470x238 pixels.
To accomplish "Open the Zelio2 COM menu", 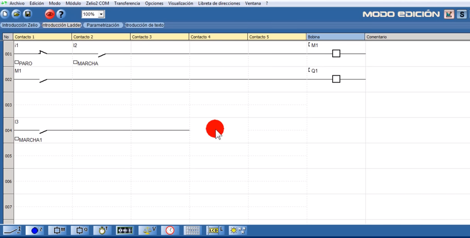I will pos(98,3).
